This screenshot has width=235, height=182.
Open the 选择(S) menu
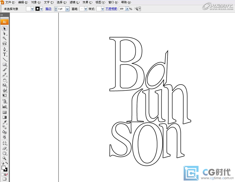[62, 2]
